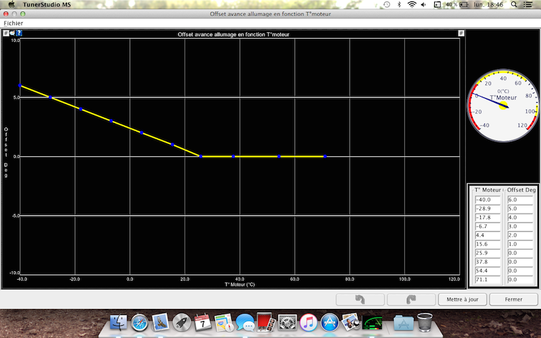Screen dimensions: 541x338
Task: Open the Trash in the dock
Action: (x=425, y=322)
